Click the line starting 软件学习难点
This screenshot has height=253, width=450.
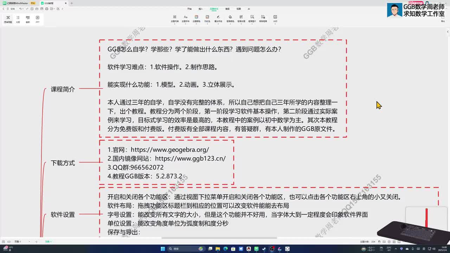(163, 67)
